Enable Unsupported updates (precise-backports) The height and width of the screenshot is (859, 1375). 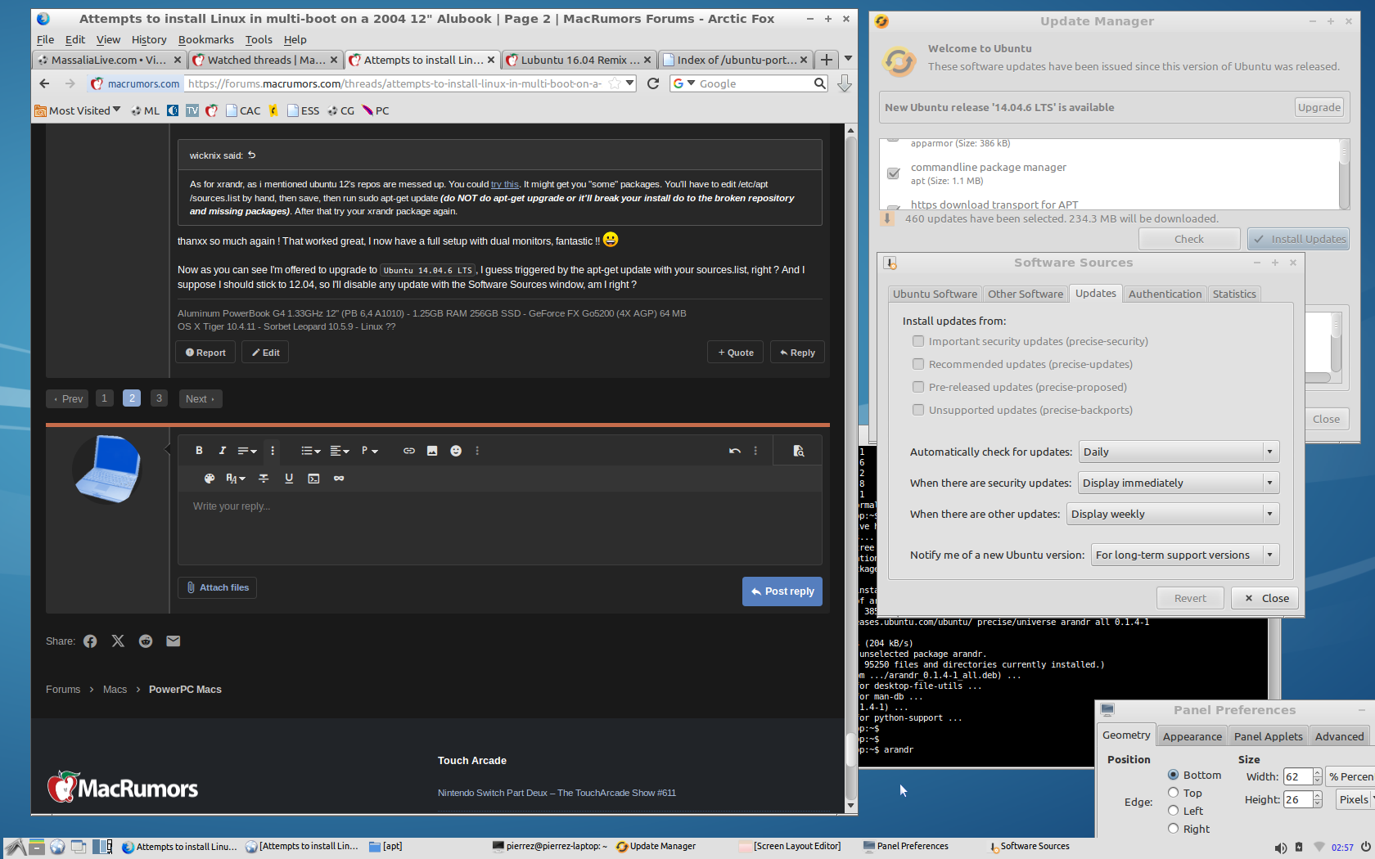(918, 410)
